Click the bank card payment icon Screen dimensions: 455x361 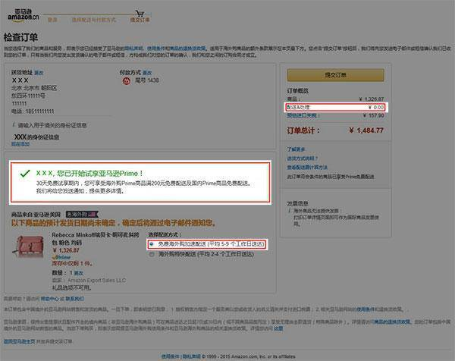126,81
